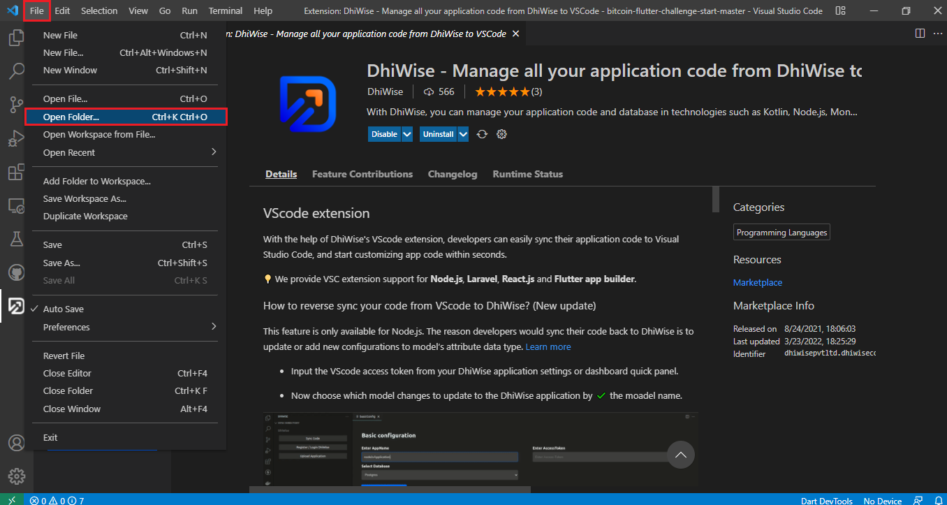
Task: Open the Uninstall button dropdown arrow
Action: click(x=462, y=134)
